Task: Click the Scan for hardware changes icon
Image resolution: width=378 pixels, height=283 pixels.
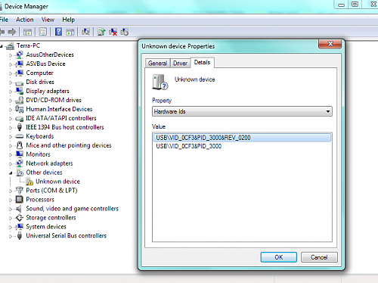Action: point(85,32)
